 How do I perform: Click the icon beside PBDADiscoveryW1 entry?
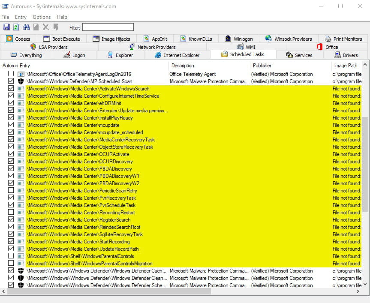click(21, 176)
